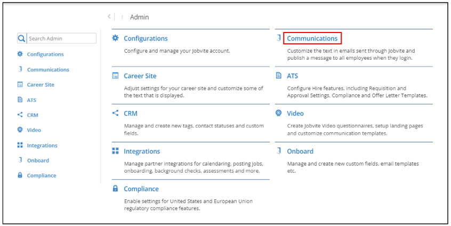
Task: Open the Configurations heading link
Action: 146,38
